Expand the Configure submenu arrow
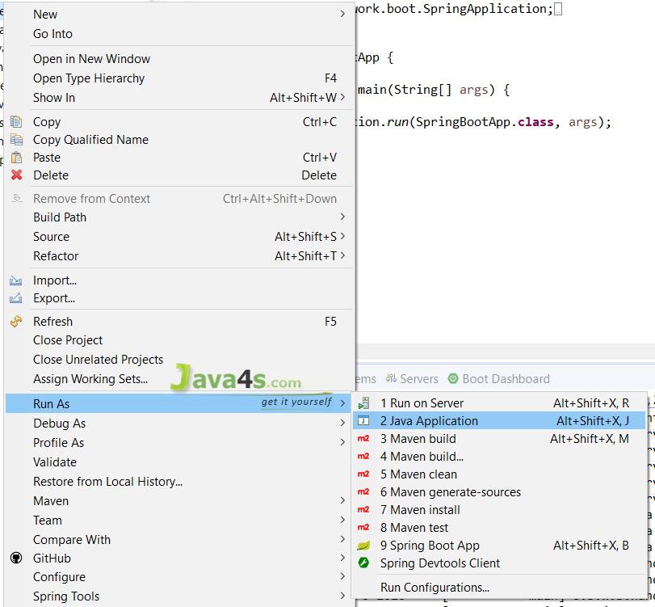This screenshot has width=655, height=607. click(342, 576)
